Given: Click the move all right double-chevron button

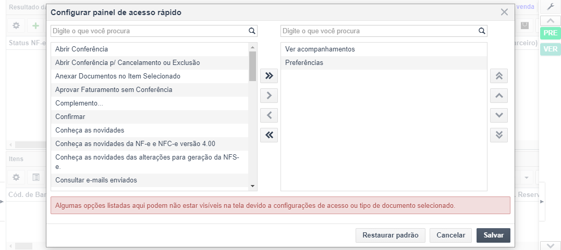Looking at the screenshot, I should 269,75.
